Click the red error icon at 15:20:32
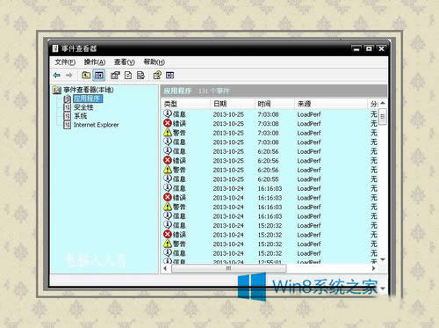Image resolution: width=439 pixels, height=328 pixels. pyautogui.click(x=168, y=234)
